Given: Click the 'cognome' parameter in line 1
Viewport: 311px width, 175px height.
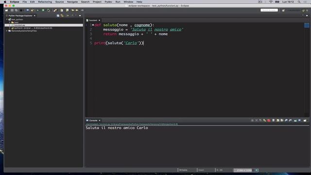Looking at the screenshot, I should pyautogui.click(x=142, y=25).
